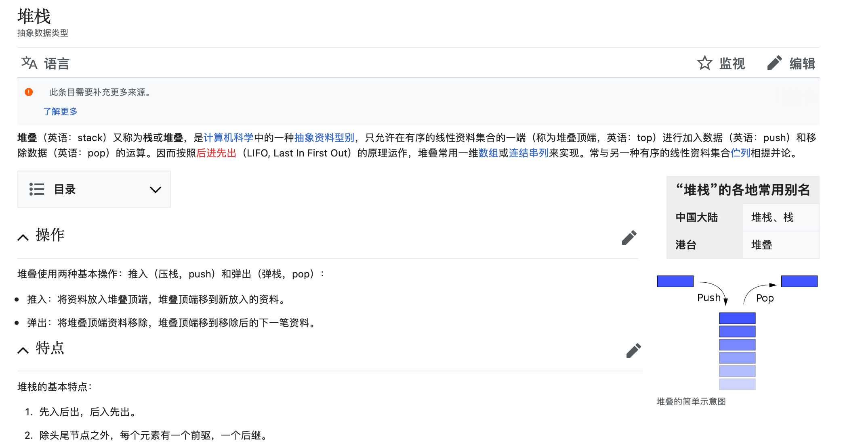Open the 伫列 link
Viewport: 841px width, 446px height.
[740, 153]
